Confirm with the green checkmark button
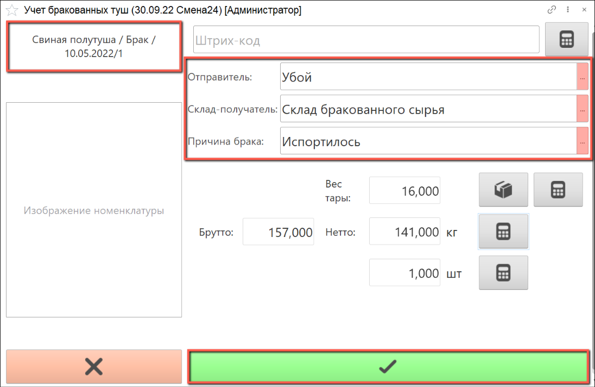The width and height of the screenshot is (595, 387). (388, 367)
